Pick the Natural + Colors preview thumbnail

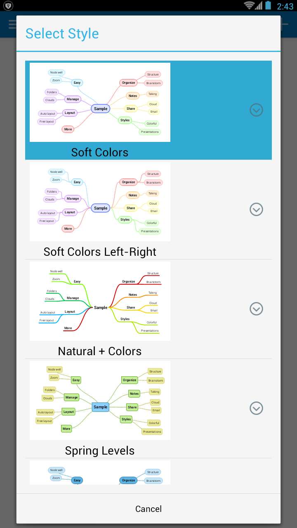[100, 301]
